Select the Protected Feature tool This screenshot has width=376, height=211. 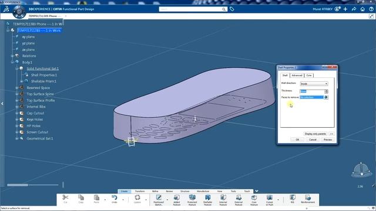tap(192, 199)
